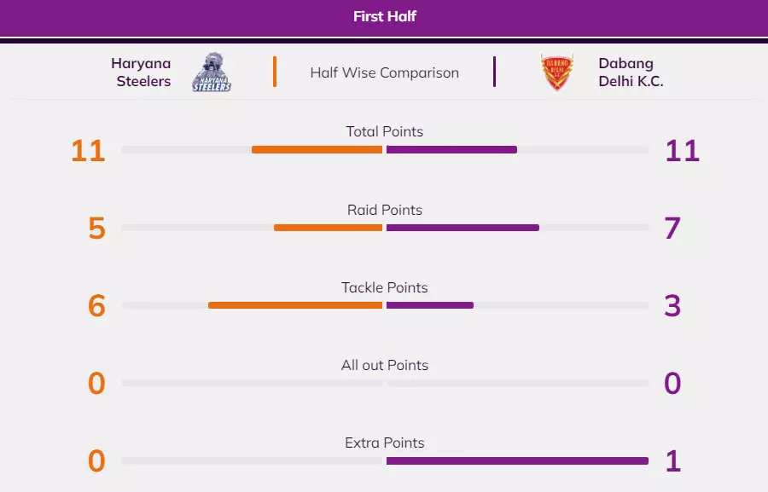768x492 pixels.
Task: Click the Dabang Delhi K.C. team name
Action: point(631,72)
